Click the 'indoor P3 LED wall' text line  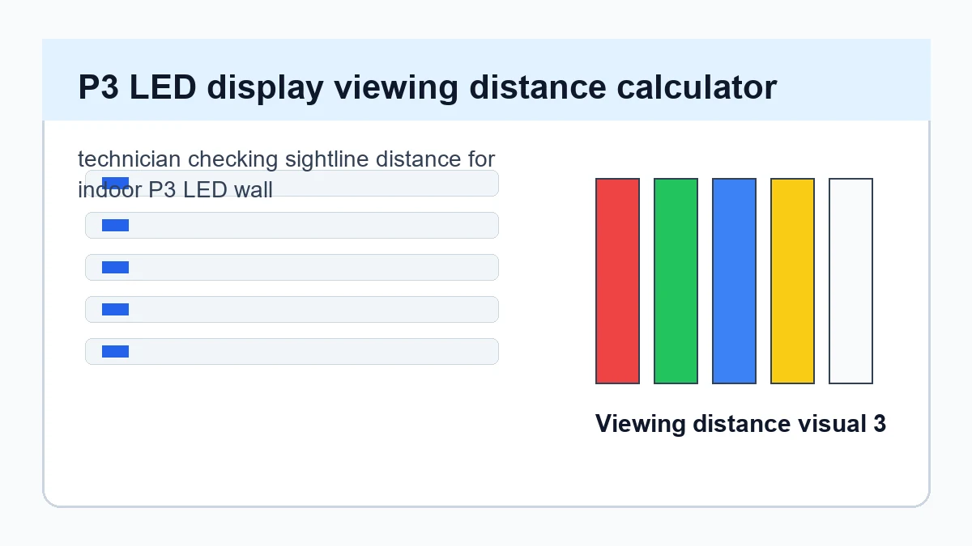pos(175,189)
